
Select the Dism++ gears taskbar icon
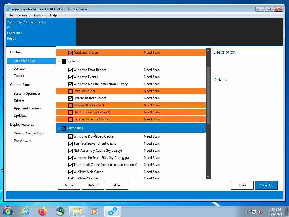[112, 211]
